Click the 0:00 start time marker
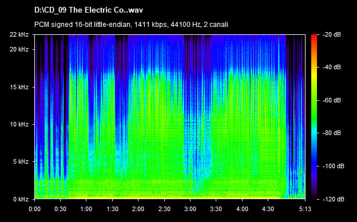 34,209
